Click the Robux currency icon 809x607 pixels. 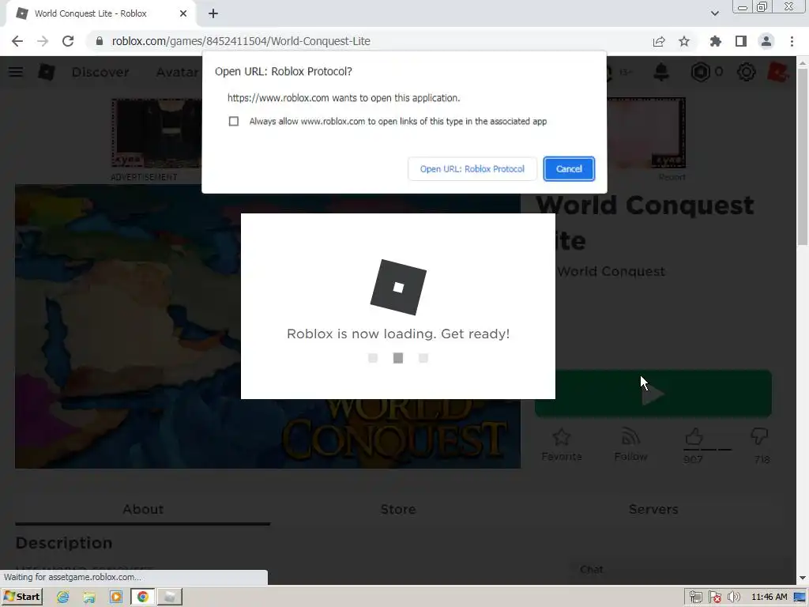coord(700,72)
